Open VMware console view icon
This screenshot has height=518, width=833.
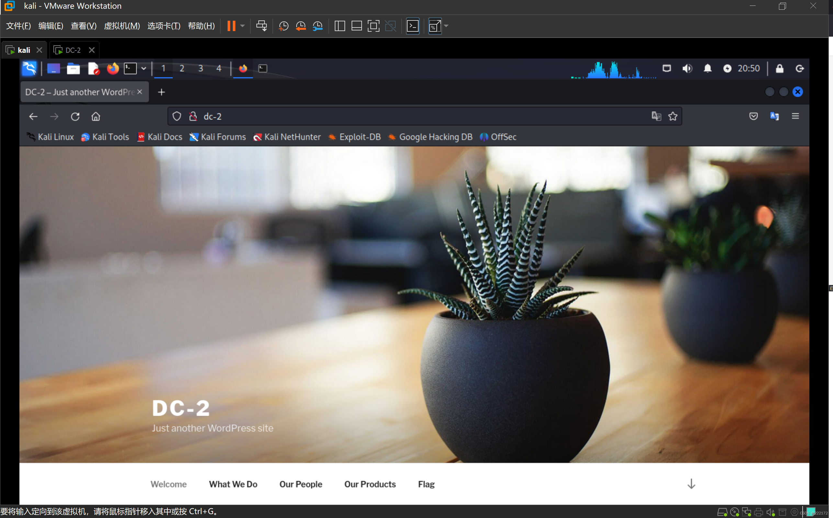click(412, 26)
